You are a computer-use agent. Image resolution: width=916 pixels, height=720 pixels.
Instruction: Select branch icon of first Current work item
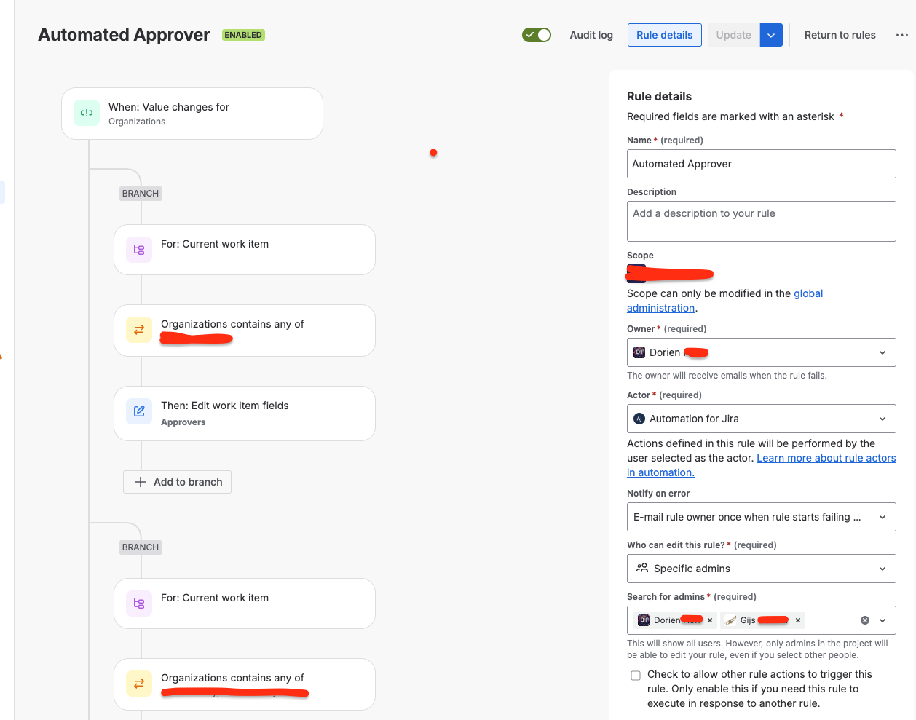click(139, 250)
